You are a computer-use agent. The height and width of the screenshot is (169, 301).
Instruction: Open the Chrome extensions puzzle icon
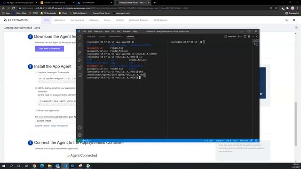point(287,8)
